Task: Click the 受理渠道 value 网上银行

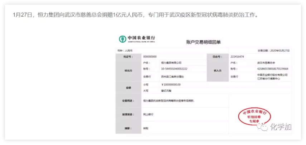Action: click(149, 114)
